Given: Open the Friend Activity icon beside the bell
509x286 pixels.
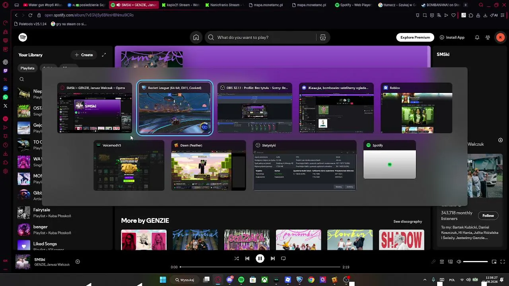Looking at the screenshot, I should click(488, 37).
